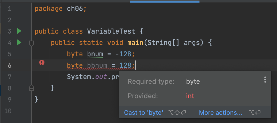Place cursor on bnum variable name
Viewport: 277px width, 123px height.
[x=95, y=54]
